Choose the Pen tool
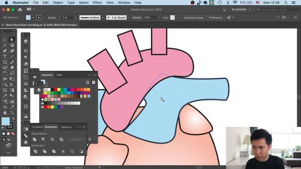The height and width of the screenshot is (169, 301). pyautogui.click(x=5, y=51)
